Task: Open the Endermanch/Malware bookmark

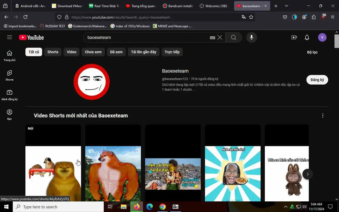Action: 87,26
